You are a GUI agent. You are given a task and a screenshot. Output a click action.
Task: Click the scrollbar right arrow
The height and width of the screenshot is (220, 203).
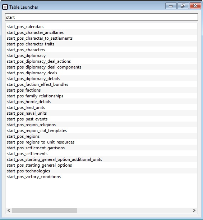pyautogui.click(x=194, y=210)
